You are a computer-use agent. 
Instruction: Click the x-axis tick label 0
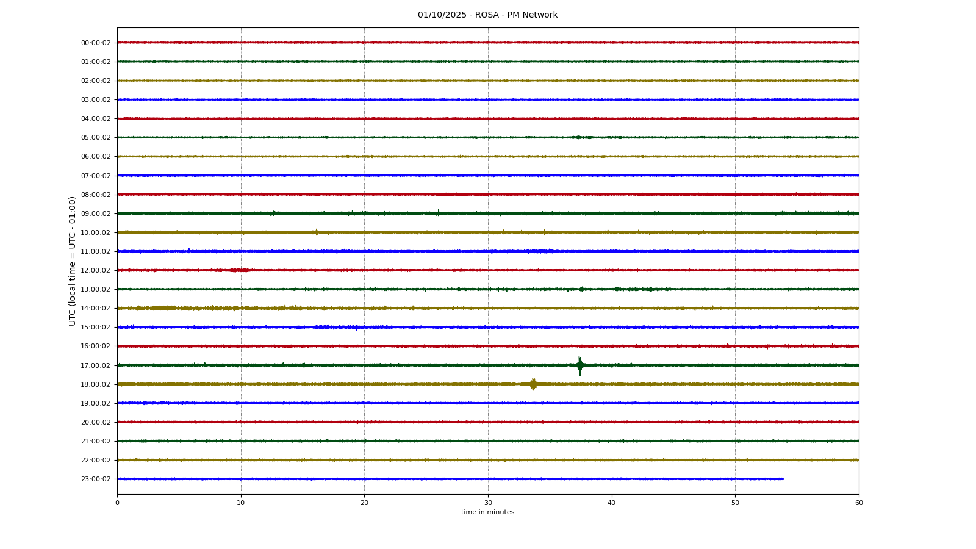[117, 503]
